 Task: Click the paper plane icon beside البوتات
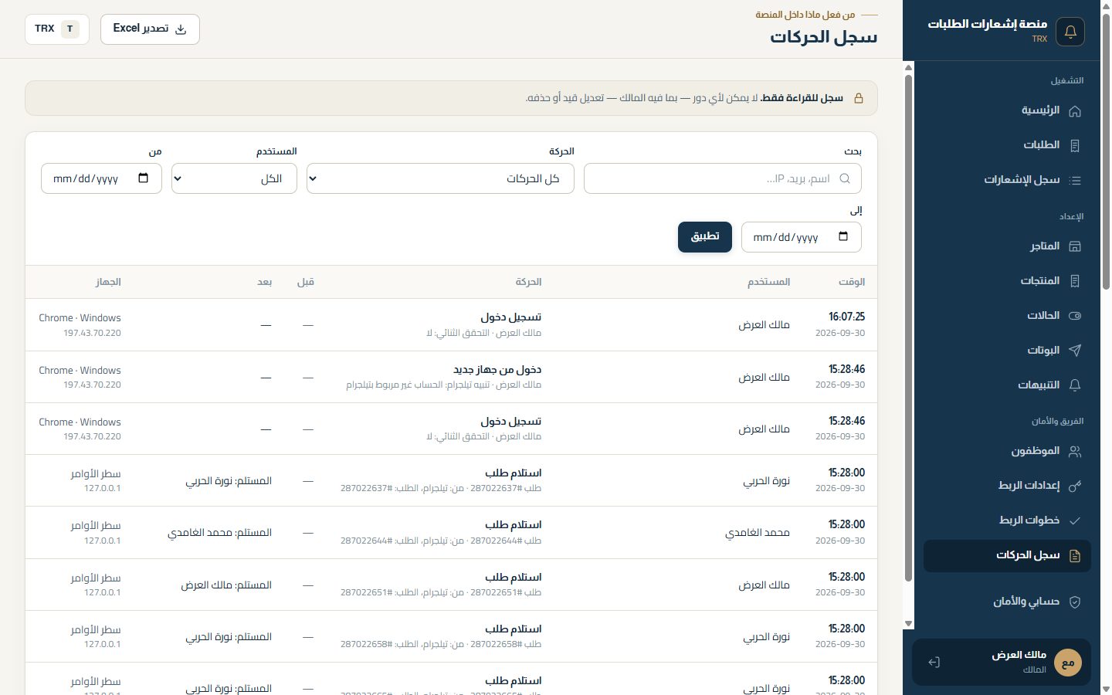coord(1074,351)
